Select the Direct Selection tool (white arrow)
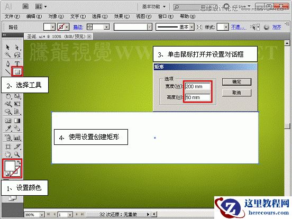Image resolution: width=292 pixels, height=219 pixels. (x=17, y=47)
